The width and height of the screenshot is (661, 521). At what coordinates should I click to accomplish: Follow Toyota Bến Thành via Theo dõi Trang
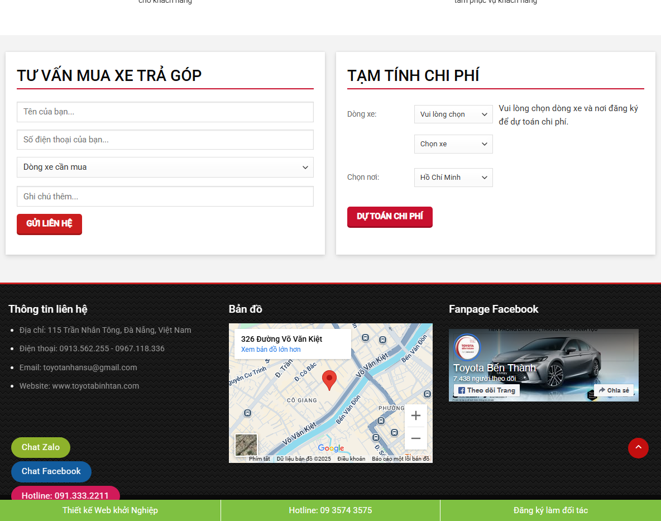[x=486, y=390]
